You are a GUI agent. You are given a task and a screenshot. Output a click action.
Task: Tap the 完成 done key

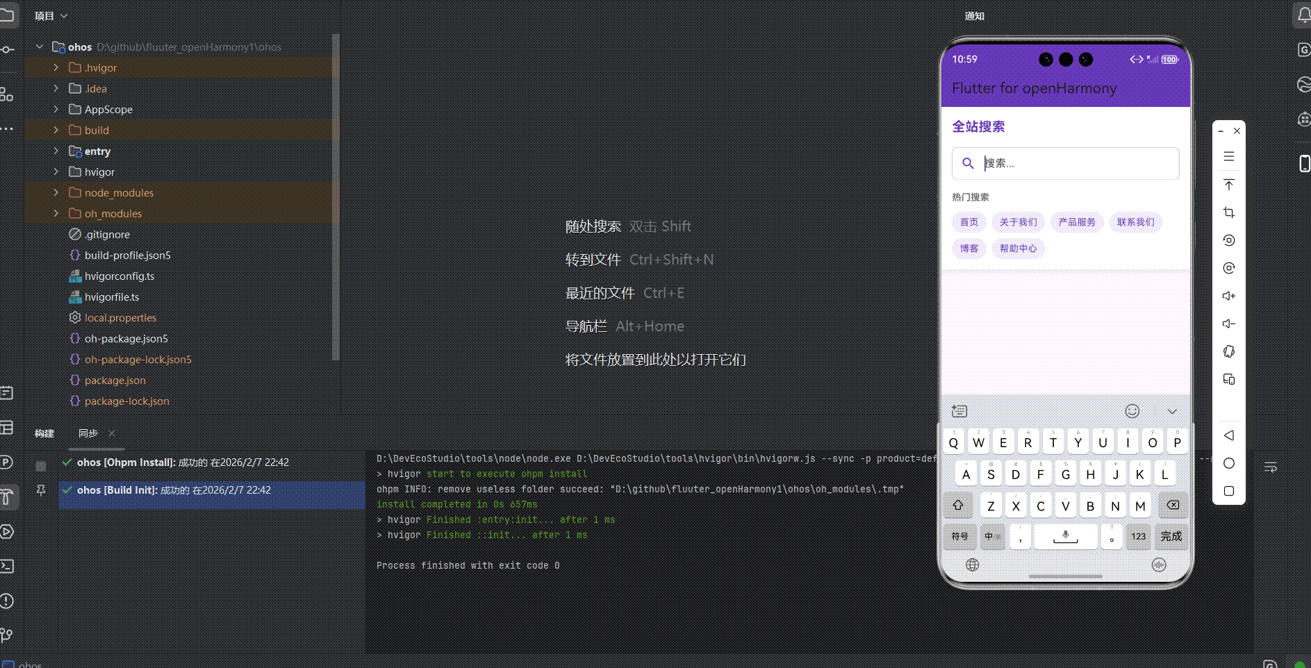(x=1171, y=536)
